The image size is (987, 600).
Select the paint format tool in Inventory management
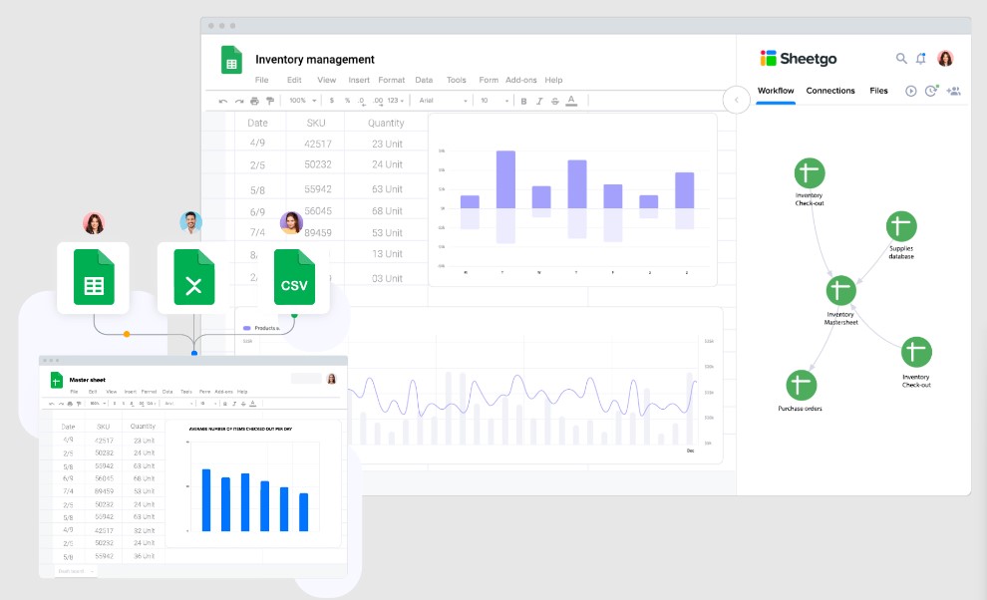[270, 101]
